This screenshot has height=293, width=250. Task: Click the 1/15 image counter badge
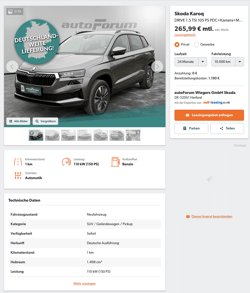coord(15,12)
